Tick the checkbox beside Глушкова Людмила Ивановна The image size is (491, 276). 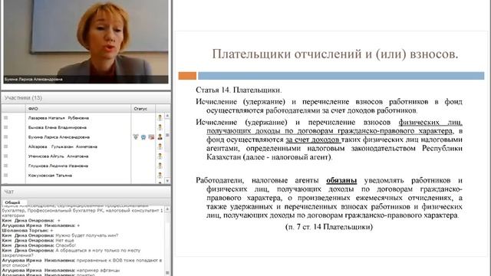(5, 166)
